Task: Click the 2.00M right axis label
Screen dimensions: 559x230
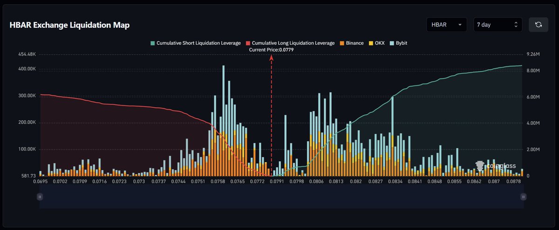Action: point(533,150)
